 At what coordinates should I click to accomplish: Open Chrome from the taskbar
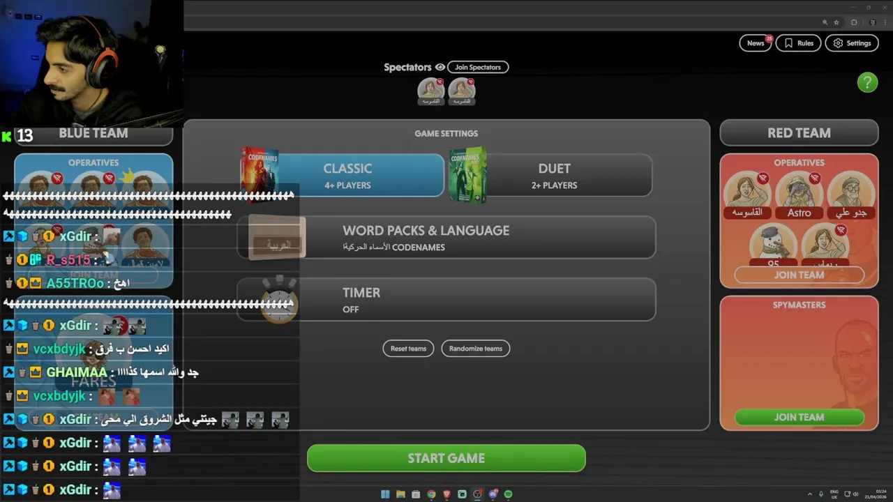[431, 494]
